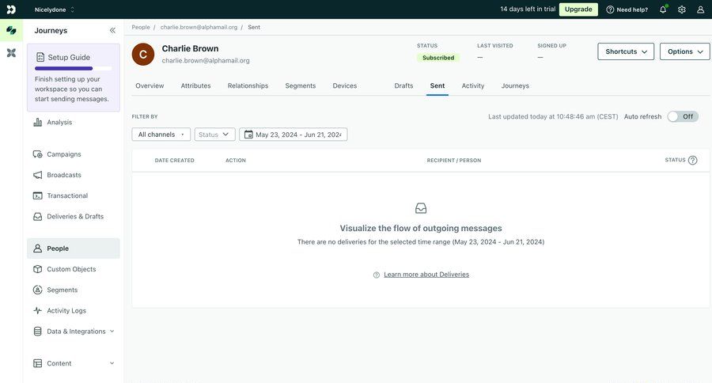
Task: Open the user account profile icon
Action: click(x=700, y=9)
